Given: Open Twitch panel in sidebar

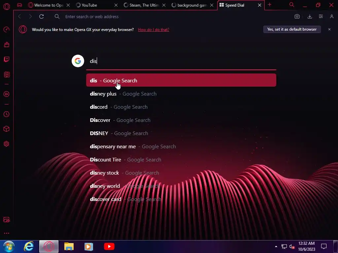Looking at the screenshot, I should click(7, 59).
